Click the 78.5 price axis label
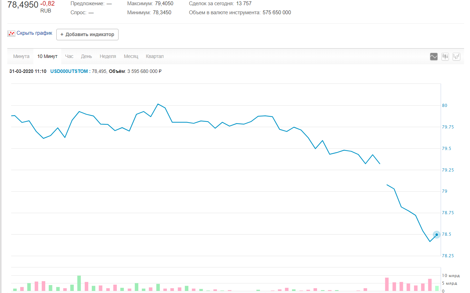The height and width of the screenshot is (293, 470). click(x=446, y=235)
